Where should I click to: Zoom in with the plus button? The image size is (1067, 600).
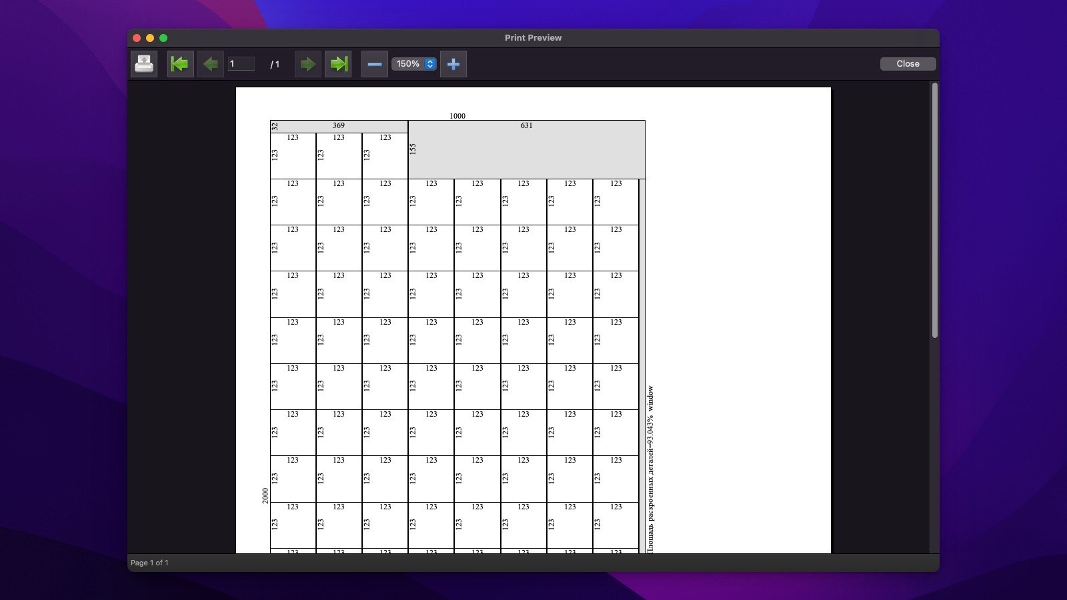pyautogui.click(x=453, y=64)
